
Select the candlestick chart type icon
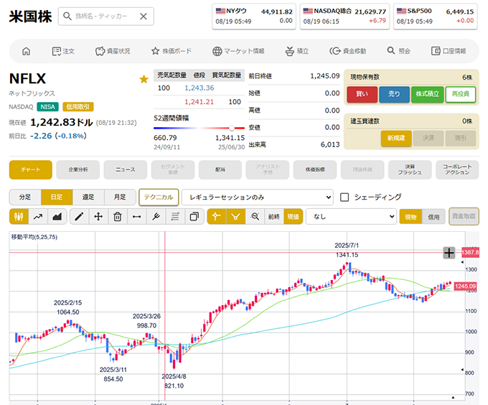pyautogui.click(x=19, y=216)
